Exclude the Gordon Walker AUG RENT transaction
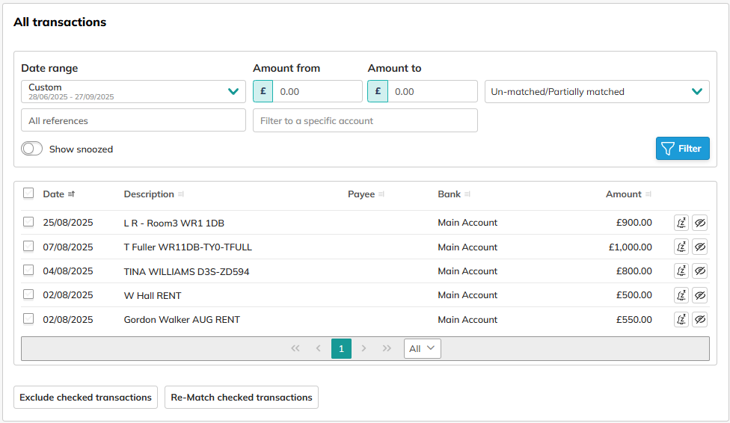 (699, 320)
